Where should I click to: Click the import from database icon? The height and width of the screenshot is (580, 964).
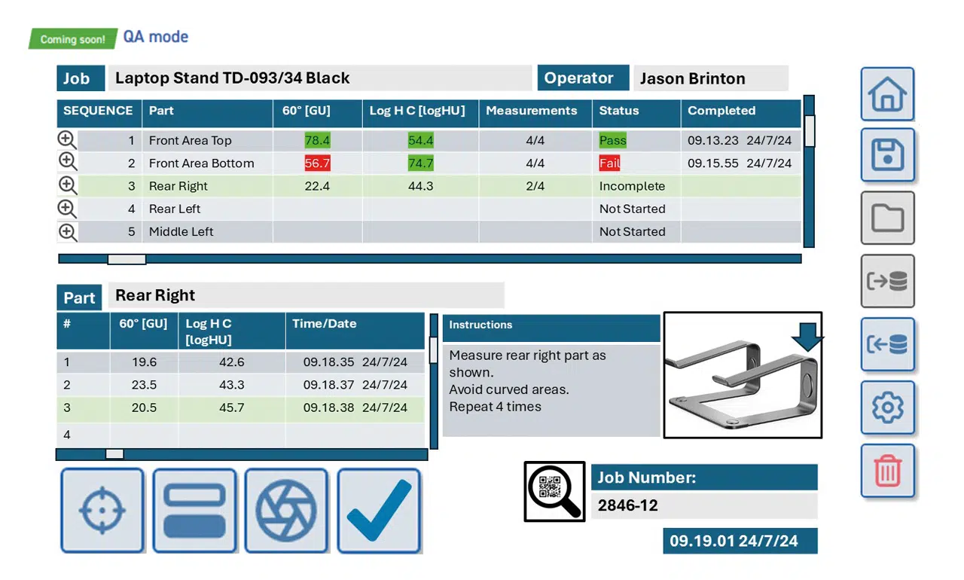click(887, 344)
